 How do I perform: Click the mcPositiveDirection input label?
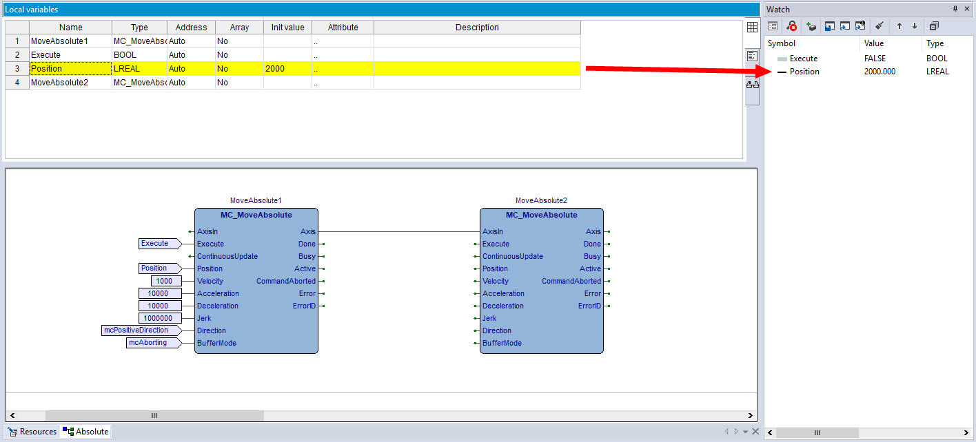(136, 330)
